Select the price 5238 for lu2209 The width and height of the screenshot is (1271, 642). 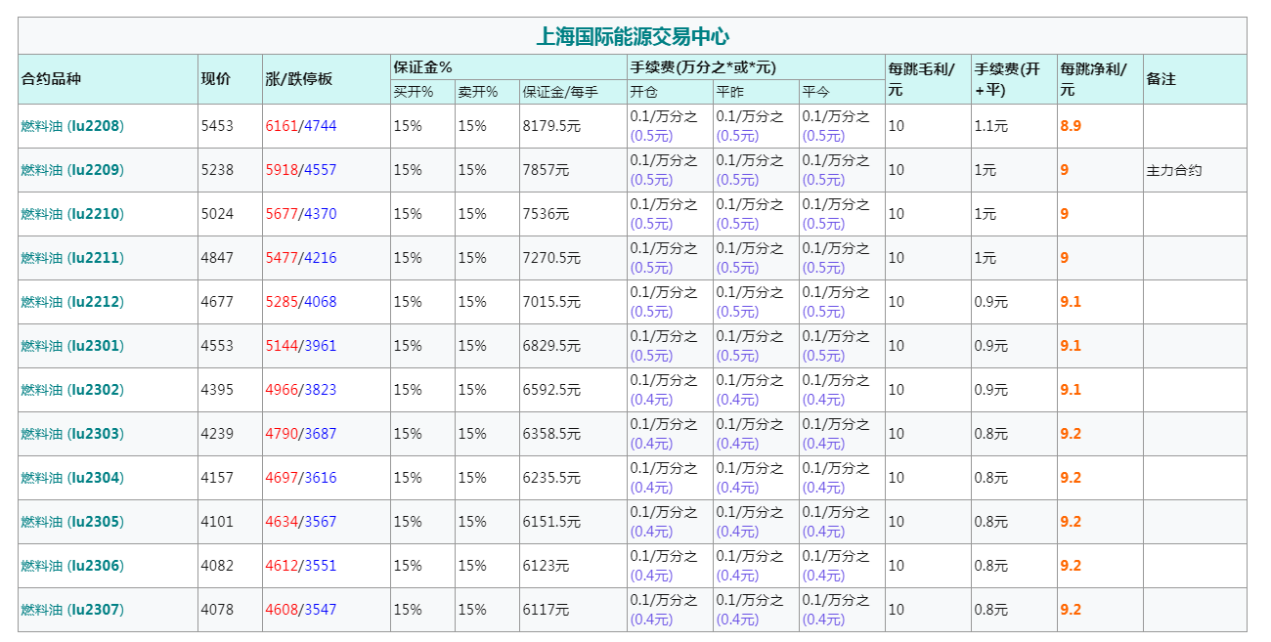tap(218, 170)
